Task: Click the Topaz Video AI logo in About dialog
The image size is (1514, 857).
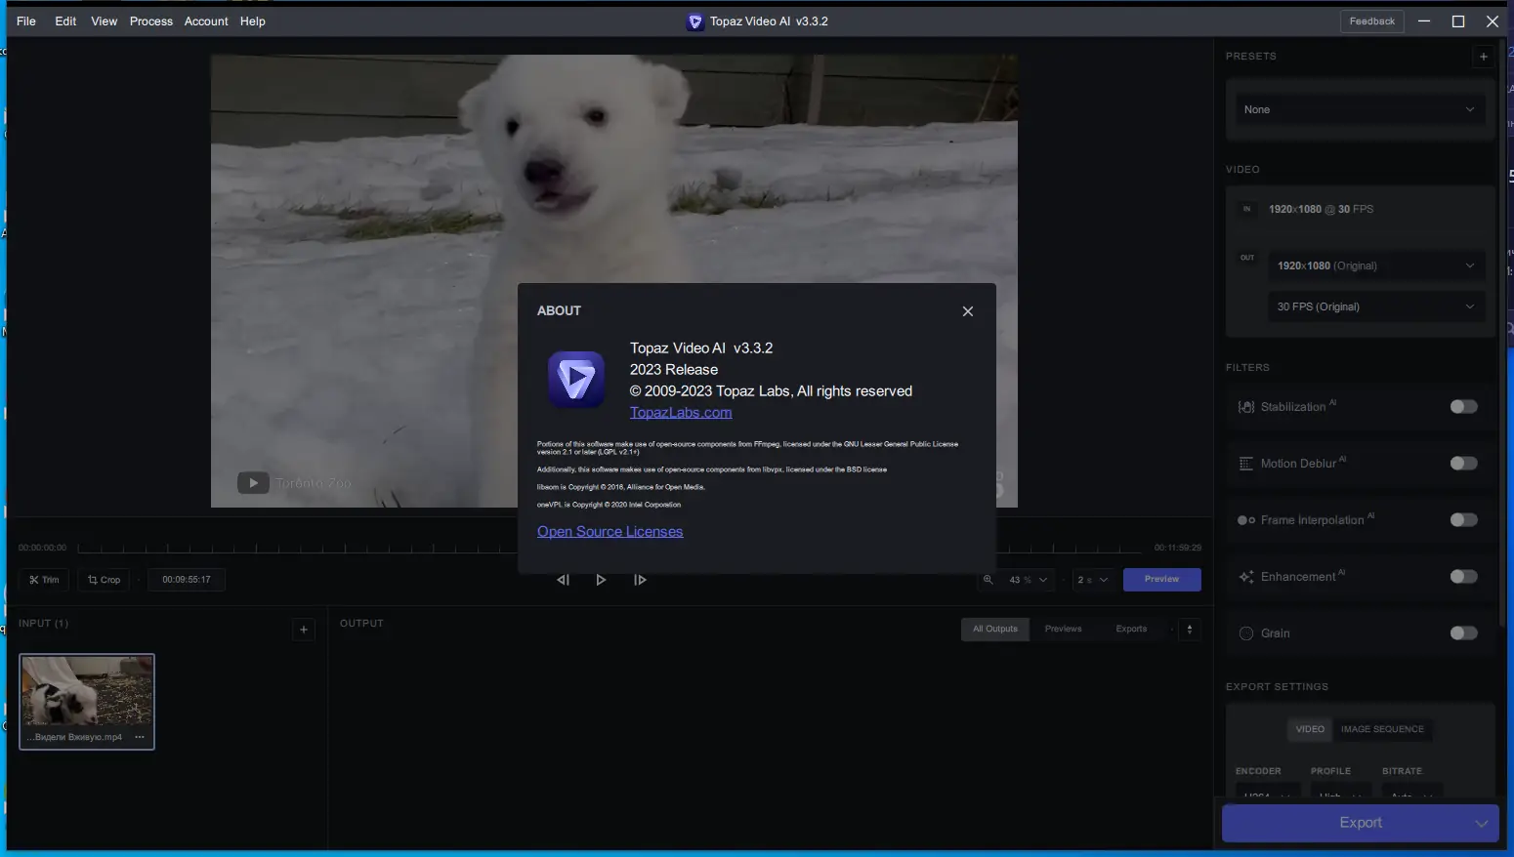Action: point(575,380)
